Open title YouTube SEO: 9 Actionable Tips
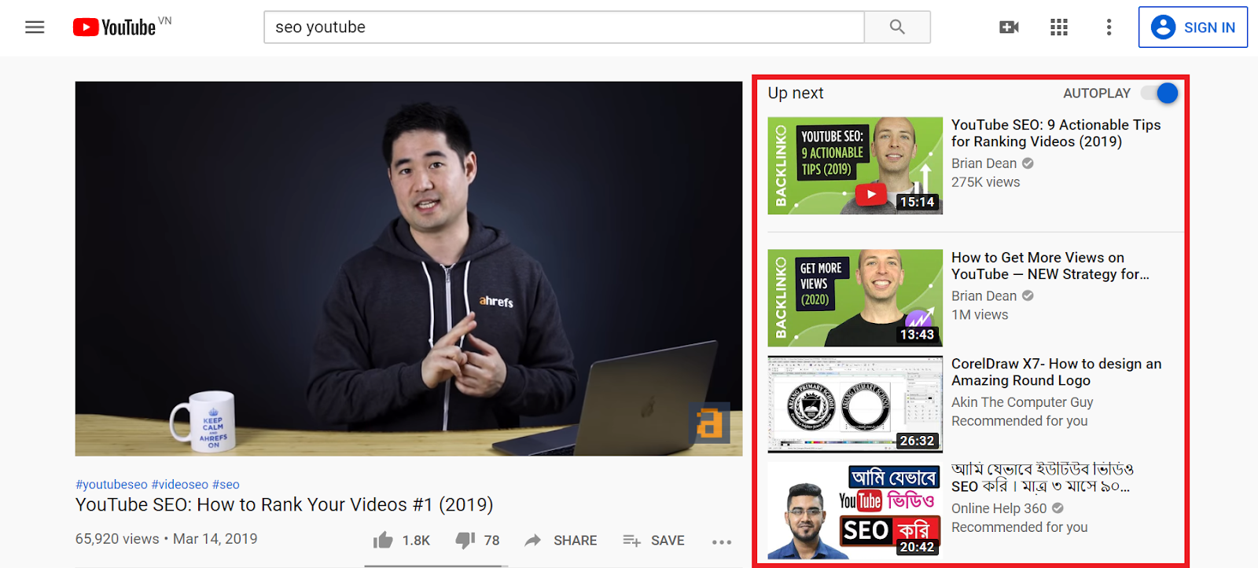The image size is (1258, 568). click(1056, 134)
